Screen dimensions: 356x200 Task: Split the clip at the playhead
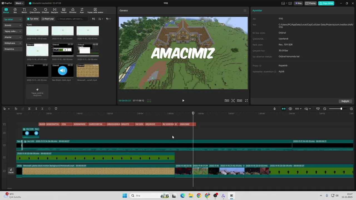(x=29, y=109)
